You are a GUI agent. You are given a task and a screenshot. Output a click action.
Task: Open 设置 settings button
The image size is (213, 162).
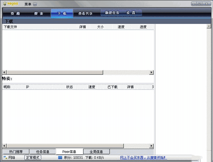pos(131,13)
